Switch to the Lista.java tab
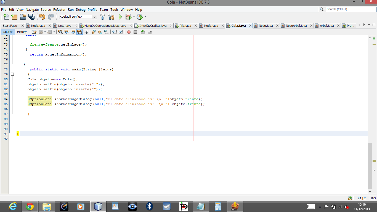This screenshot has height=212, width=377. [x=65, y=26]
